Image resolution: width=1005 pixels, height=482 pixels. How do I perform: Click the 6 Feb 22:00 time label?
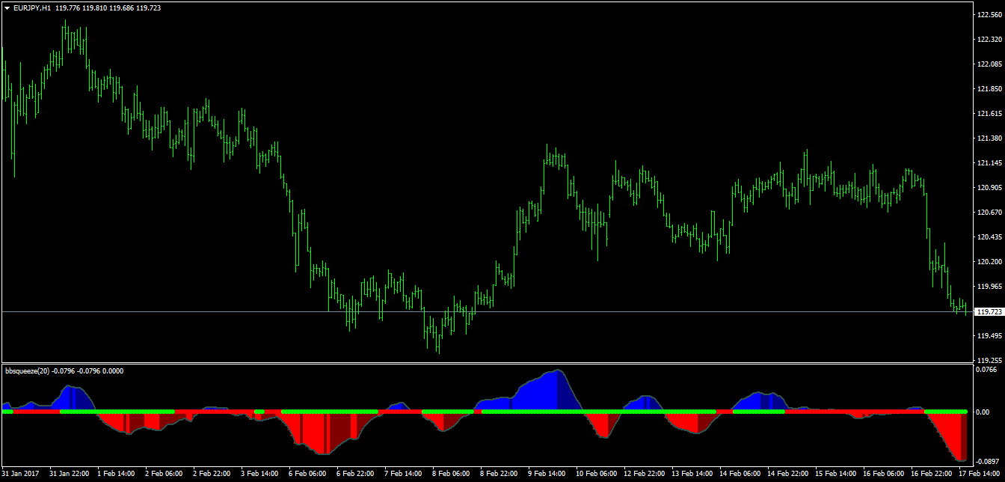click(356, 475)
